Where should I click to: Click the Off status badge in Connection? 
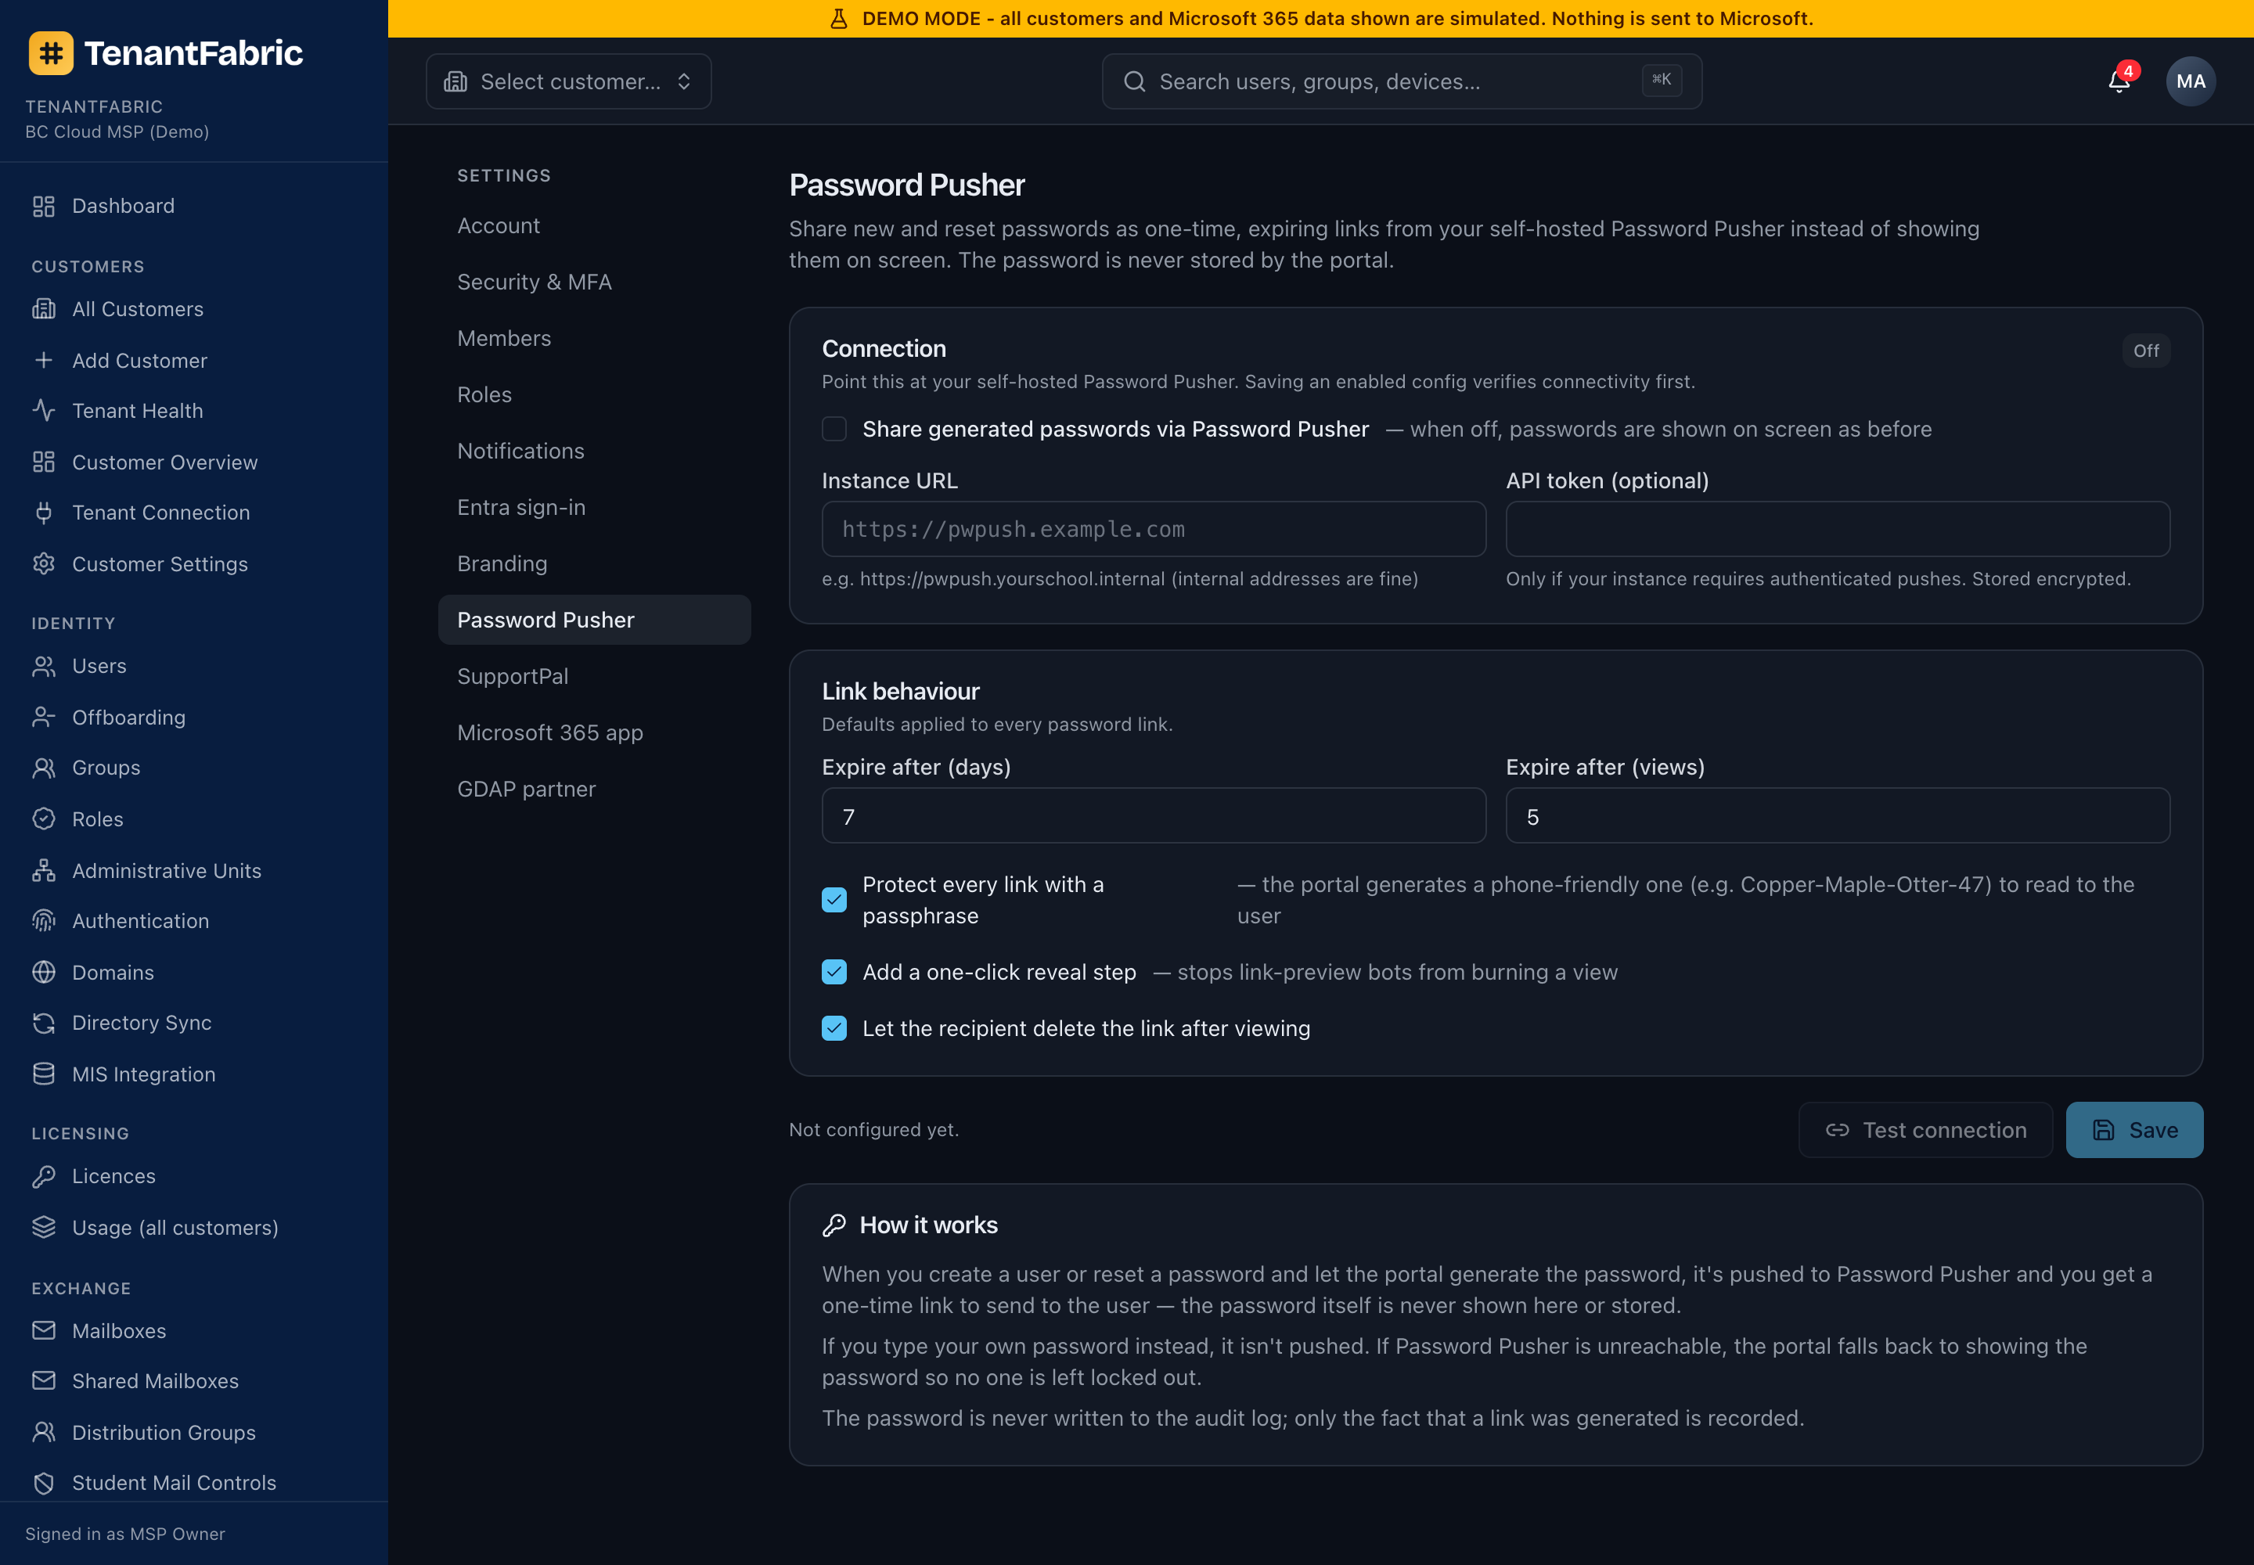[2145, 351]
